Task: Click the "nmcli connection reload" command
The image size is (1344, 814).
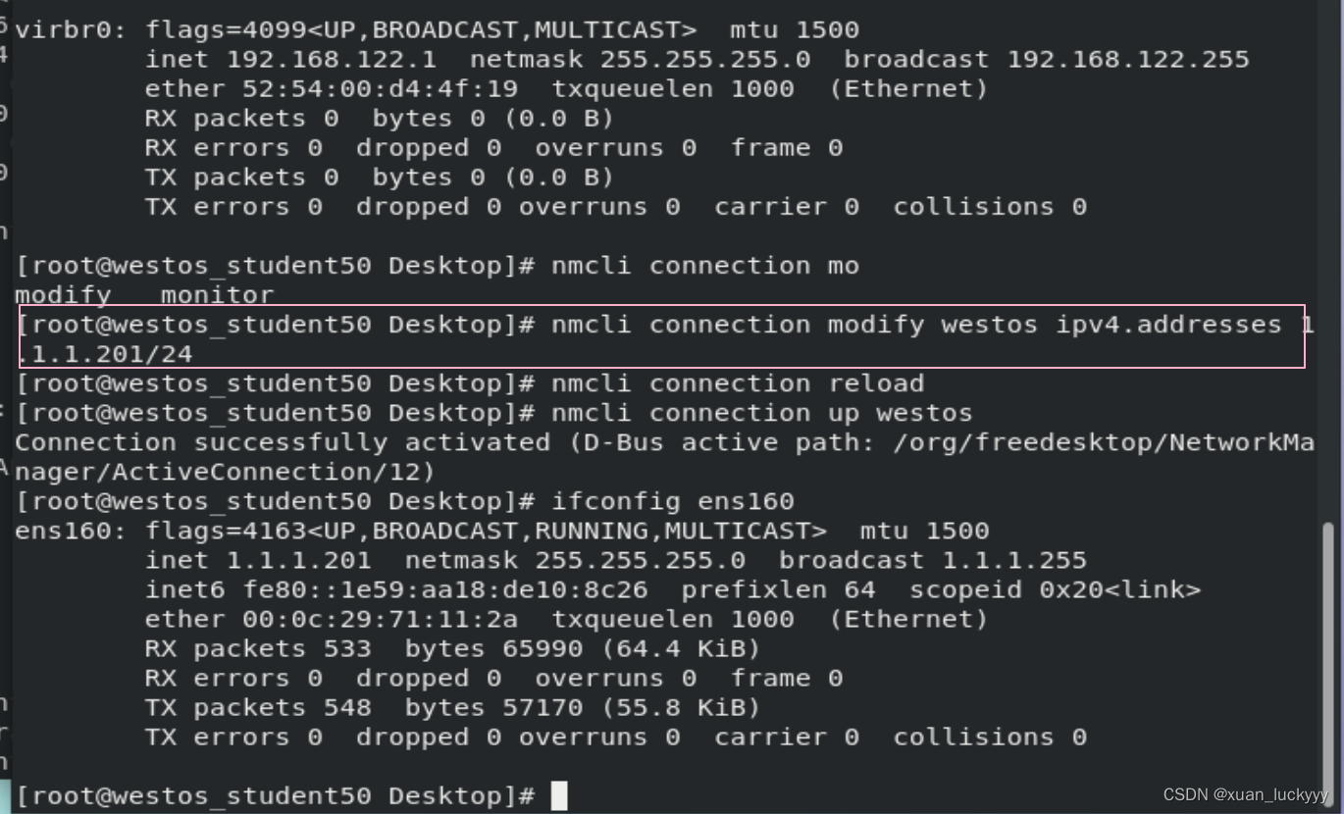Action: (x=737, y=383)
